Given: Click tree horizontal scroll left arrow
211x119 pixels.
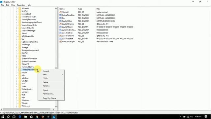Looking at the screenshot, I should tap(2, 109).
